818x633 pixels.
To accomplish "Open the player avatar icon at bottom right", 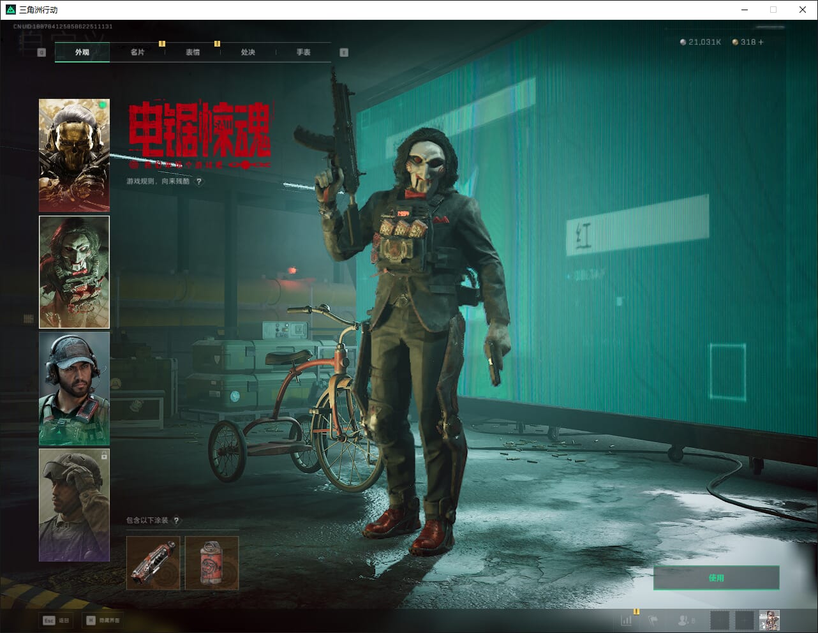I will (769, 620).
